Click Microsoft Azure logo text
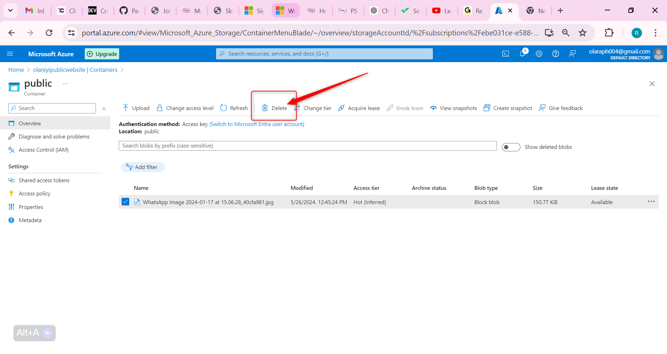 click(51, 54)
